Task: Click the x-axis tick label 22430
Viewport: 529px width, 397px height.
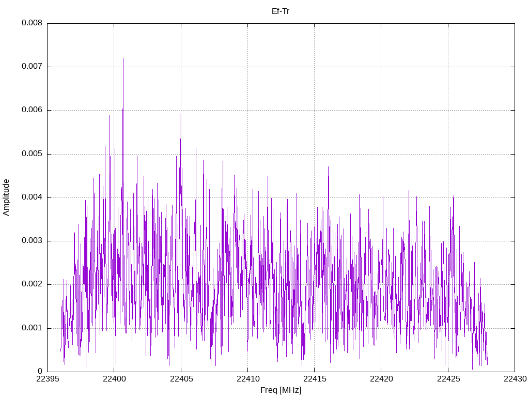Action: [x=515, y=379]
